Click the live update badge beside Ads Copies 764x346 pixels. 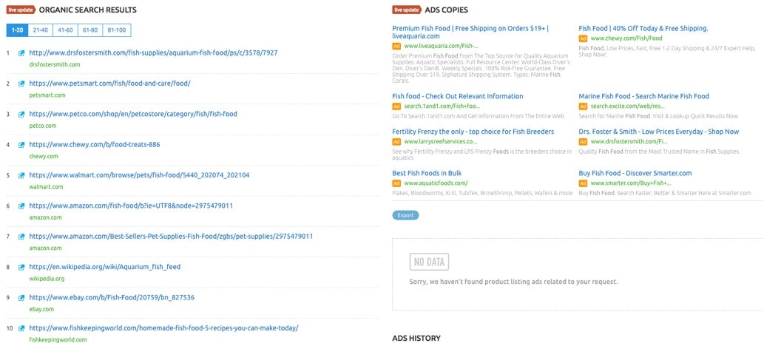coord(406,10)
